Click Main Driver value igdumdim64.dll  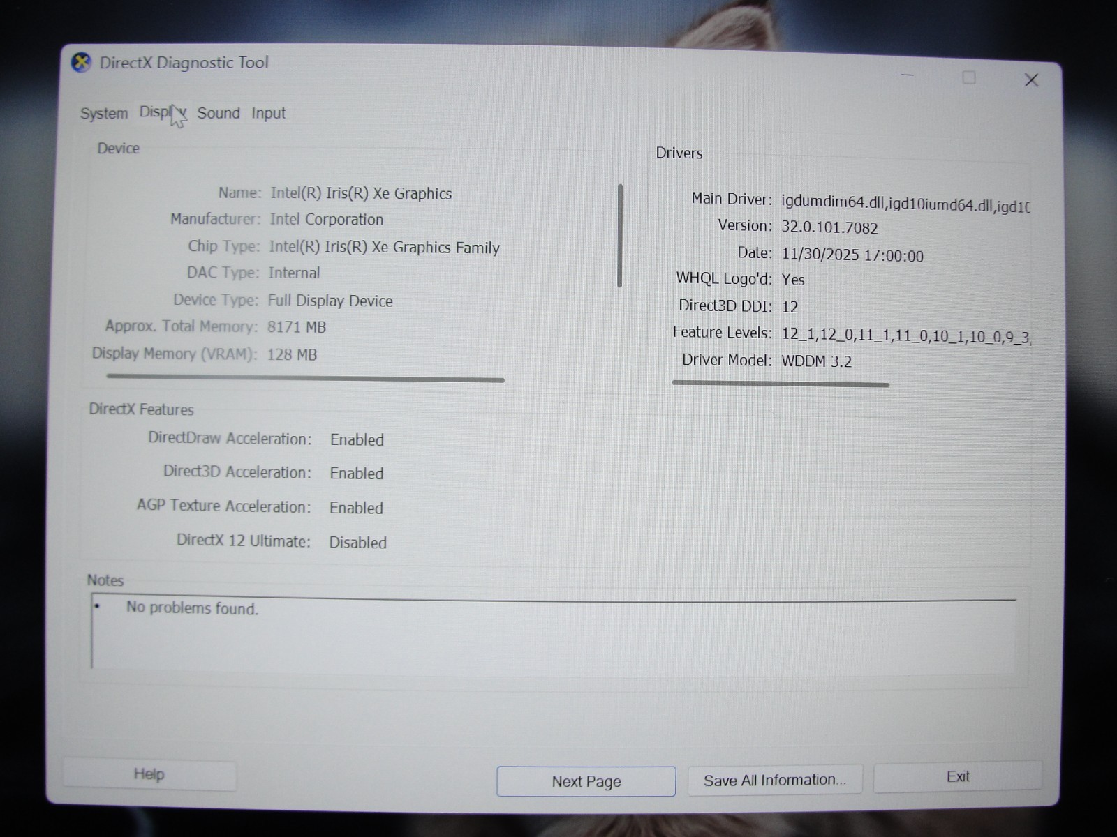coord(905,203)
